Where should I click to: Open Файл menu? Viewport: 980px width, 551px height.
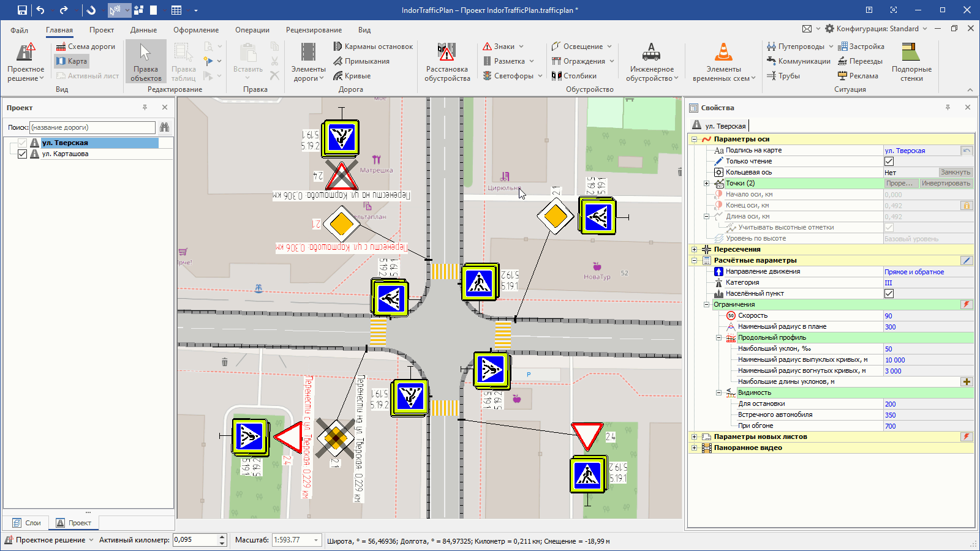click(20, 30)
